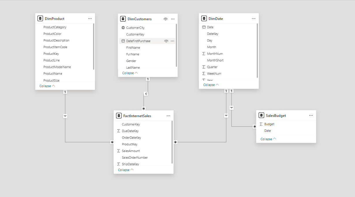Click the sigma icon beside ShipDateKey
The image size is (355, 197).
coord(119,164)
